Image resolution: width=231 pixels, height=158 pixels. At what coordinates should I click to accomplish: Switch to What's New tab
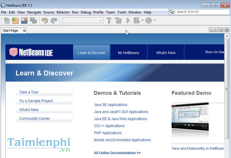[x=166, y=52]
